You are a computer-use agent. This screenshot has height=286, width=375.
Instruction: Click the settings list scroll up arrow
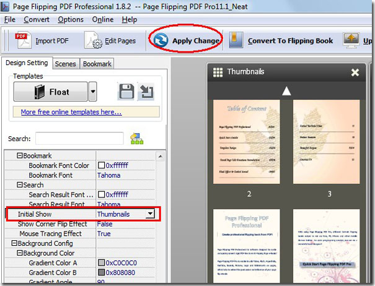(161, 157)
